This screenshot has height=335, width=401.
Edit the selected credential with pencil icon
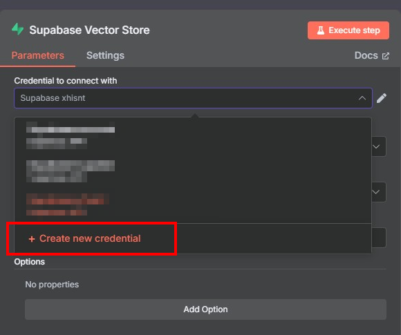[x=382, y=98]
